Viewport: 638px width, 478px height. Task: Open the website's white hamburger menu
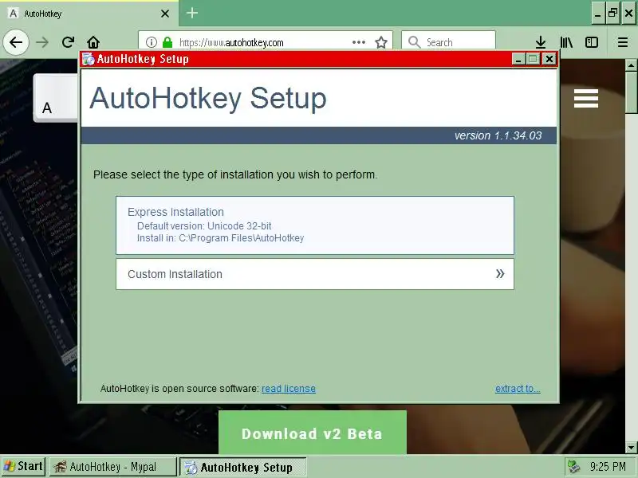pos(586,98)
